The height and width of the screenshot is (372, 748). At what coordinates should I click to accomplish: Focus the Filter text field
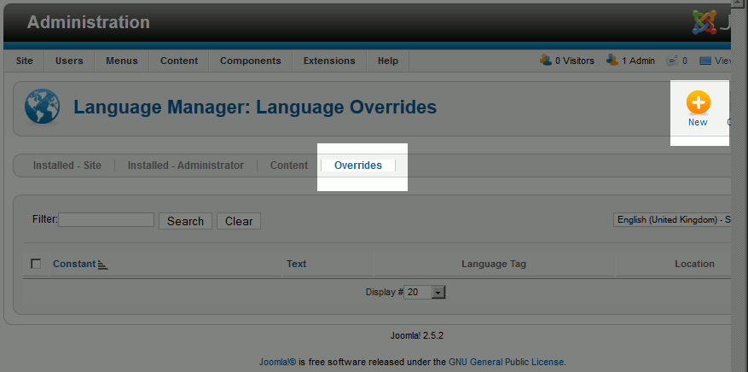106,220
